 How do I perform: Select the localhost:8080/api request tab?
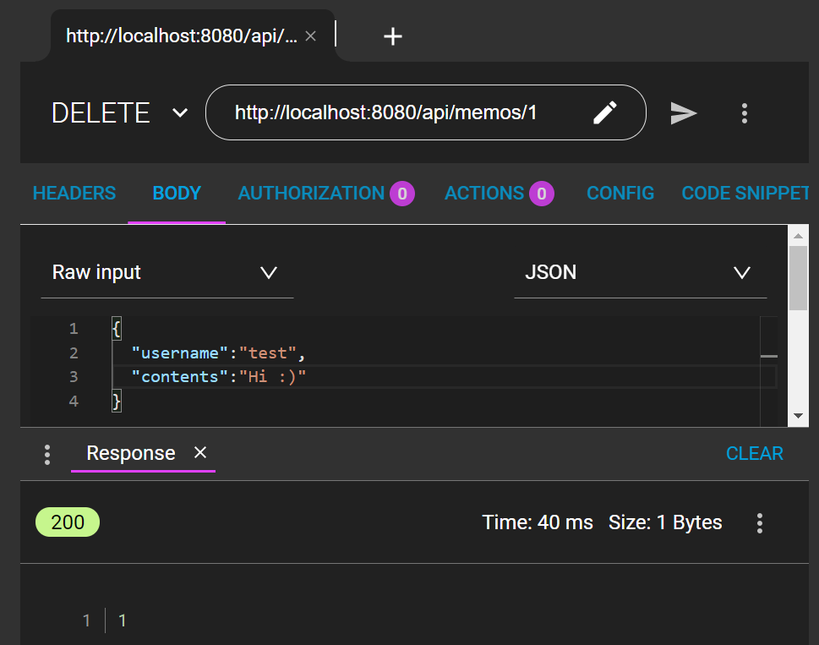coord(181,36)
